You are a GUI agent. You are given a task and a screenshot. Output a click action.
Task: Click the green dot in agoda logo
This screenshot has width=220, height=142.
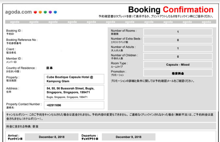tap(45, 12)
